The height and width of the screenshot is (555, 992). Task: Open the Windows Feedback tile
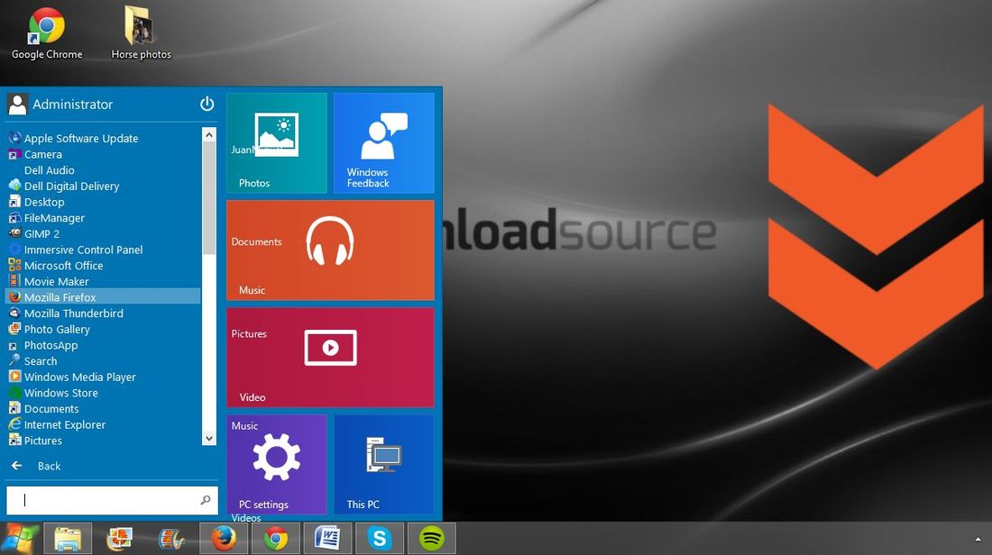tap(384, 143)
